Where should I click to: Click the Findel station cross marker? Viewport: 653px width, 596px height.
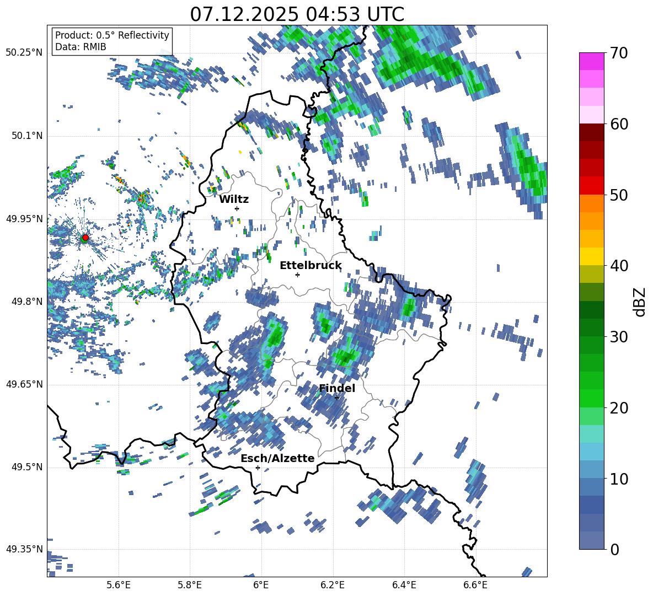click(336, 398)
